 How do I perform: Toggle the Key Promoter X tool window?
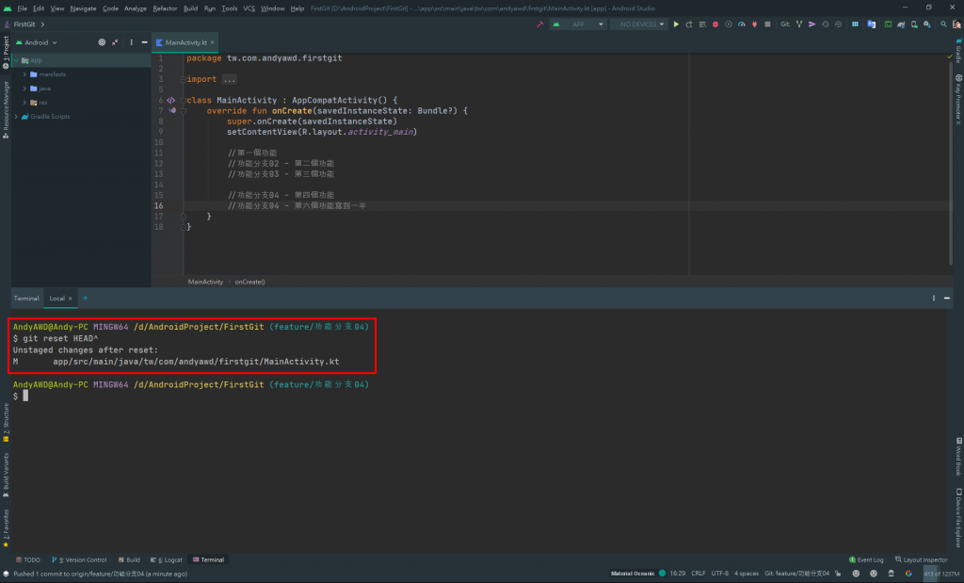click(x=958, y=100)
